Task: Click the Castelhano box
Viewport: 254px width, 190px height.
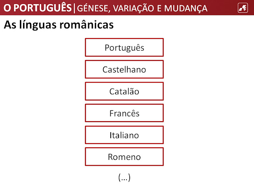Action: pos(124,69)
